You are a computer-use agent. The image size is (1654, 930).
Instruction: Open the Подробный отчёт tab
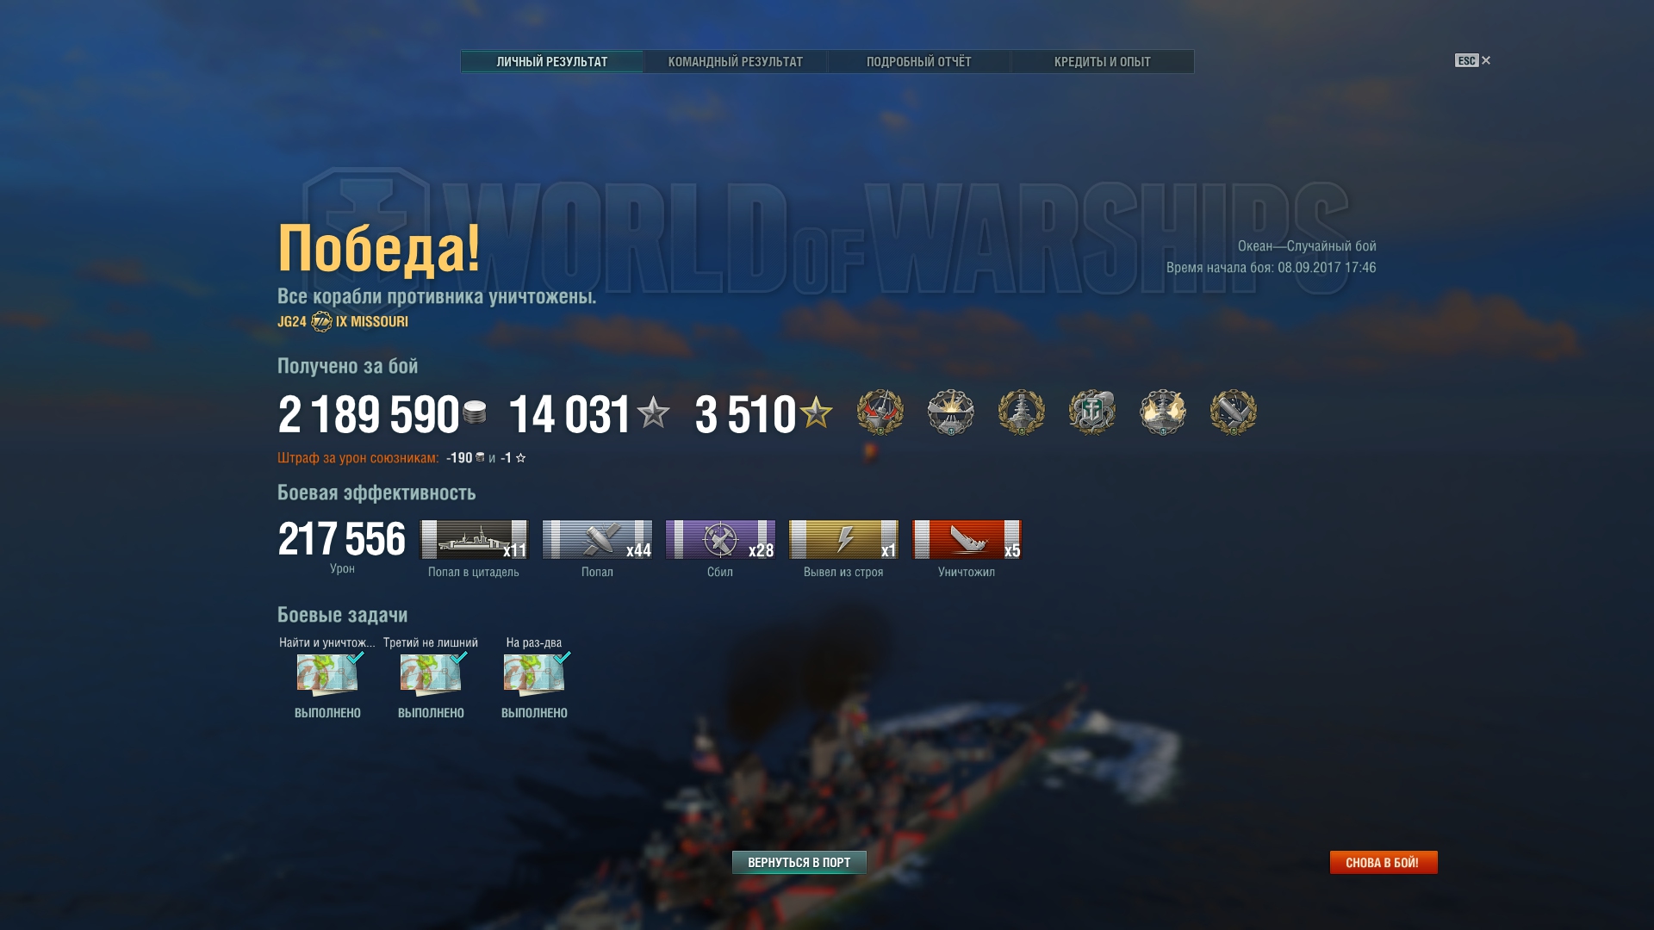918,62
